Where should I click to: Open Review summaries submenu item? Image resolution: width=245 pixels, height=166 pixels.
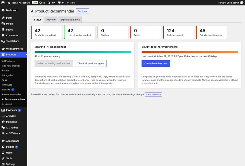pos(11,94)
